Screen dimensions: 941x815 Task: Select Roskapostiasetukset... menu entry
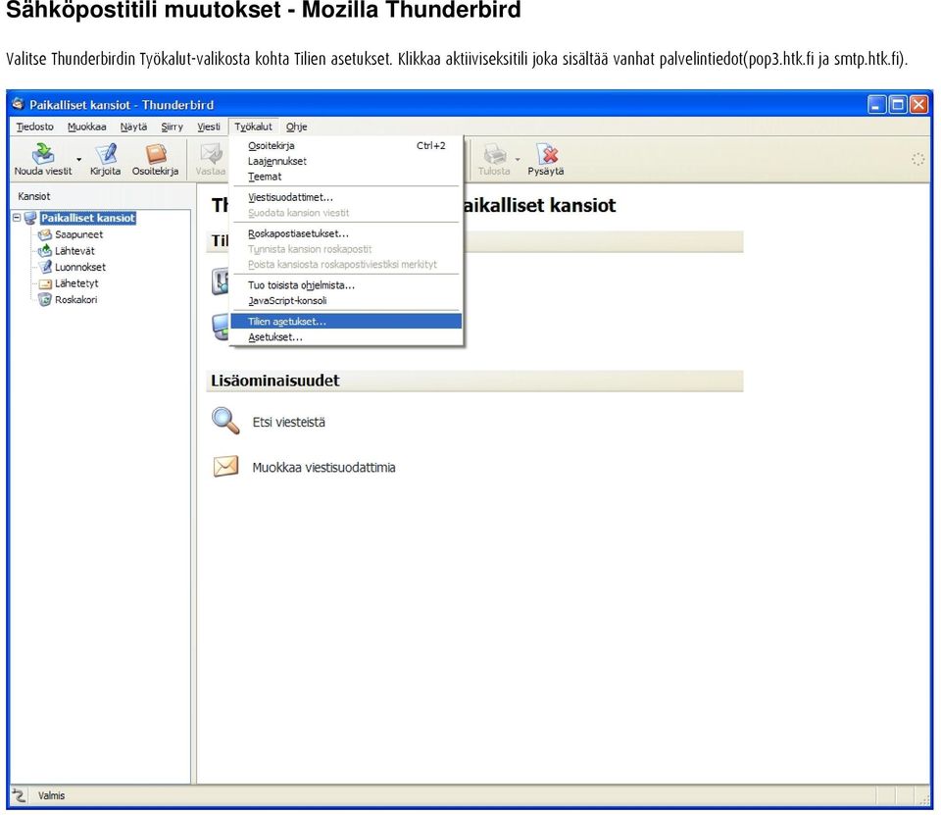click(x=346, y=233)
